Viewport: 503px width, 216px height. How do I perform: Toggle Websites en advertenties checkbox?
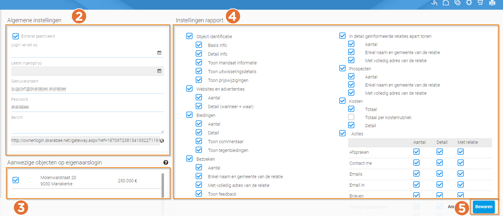click(x=189, y=88)
